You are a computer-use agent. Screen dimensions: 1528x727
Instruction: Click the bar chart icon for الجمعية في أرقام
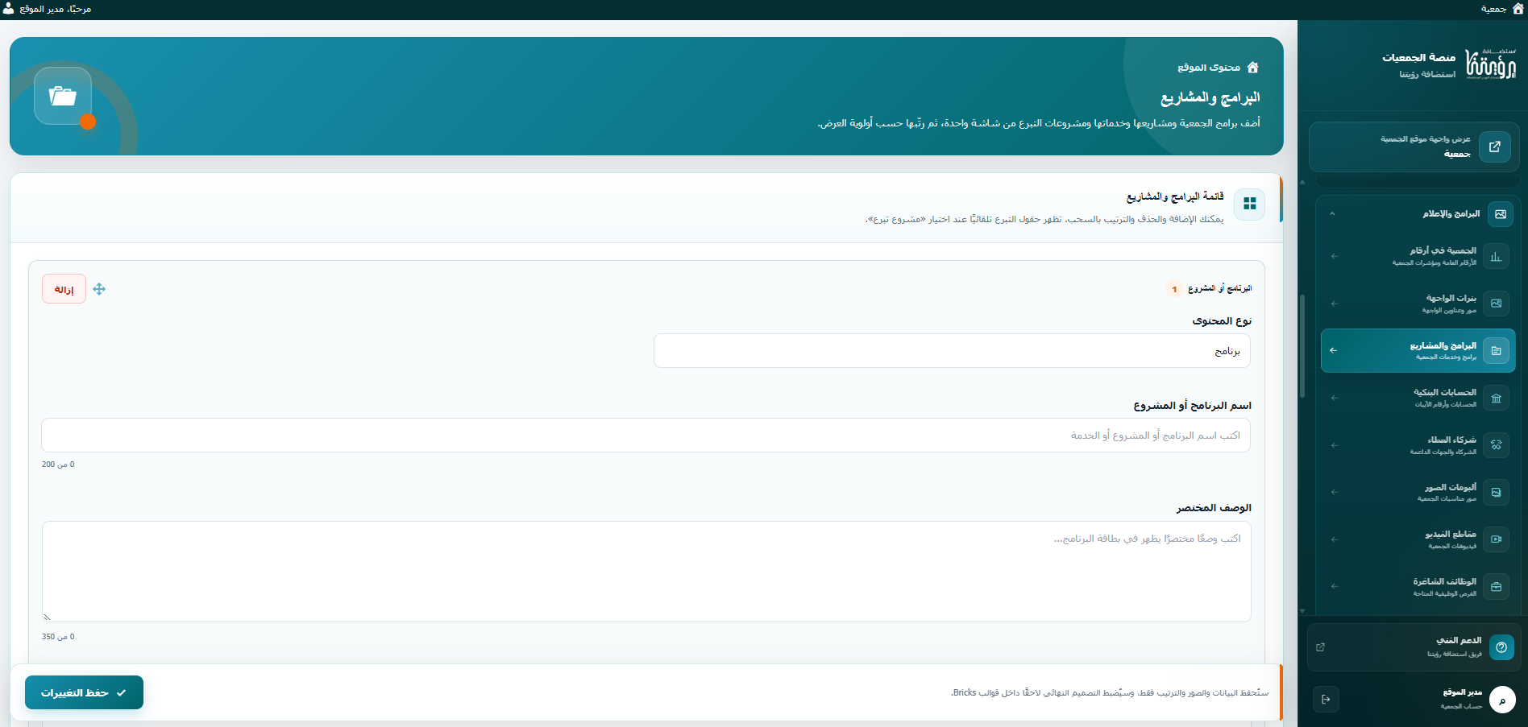pos(1496,256)
